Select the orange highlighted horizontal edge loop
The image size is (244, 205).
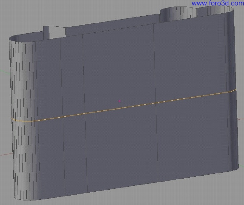click(125, 107)
